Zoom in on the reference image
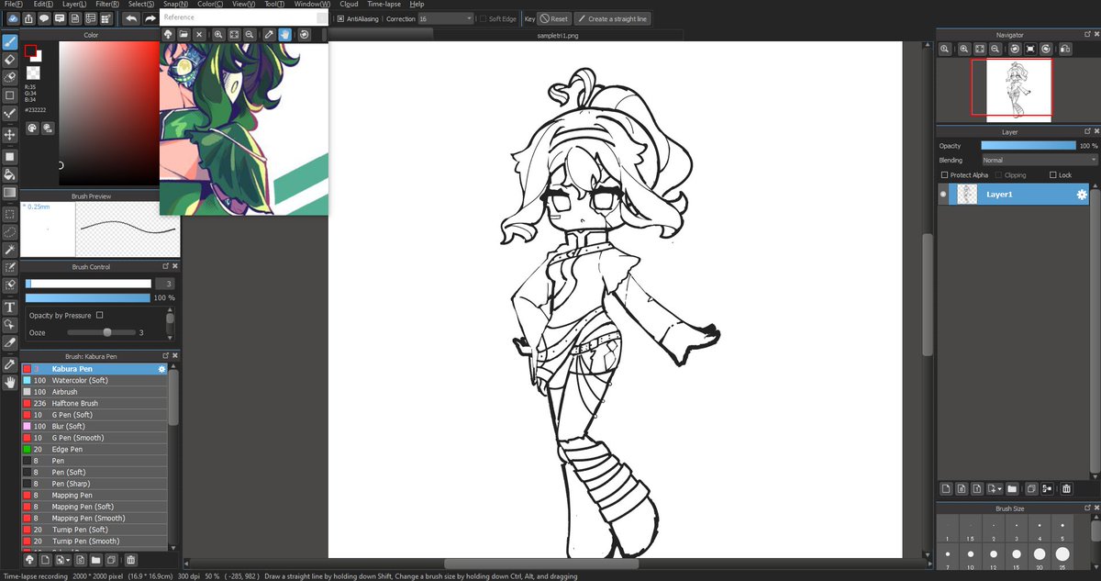Image resolution: width=1101 pixels, height=581 pixels. [x=218, y=35]
